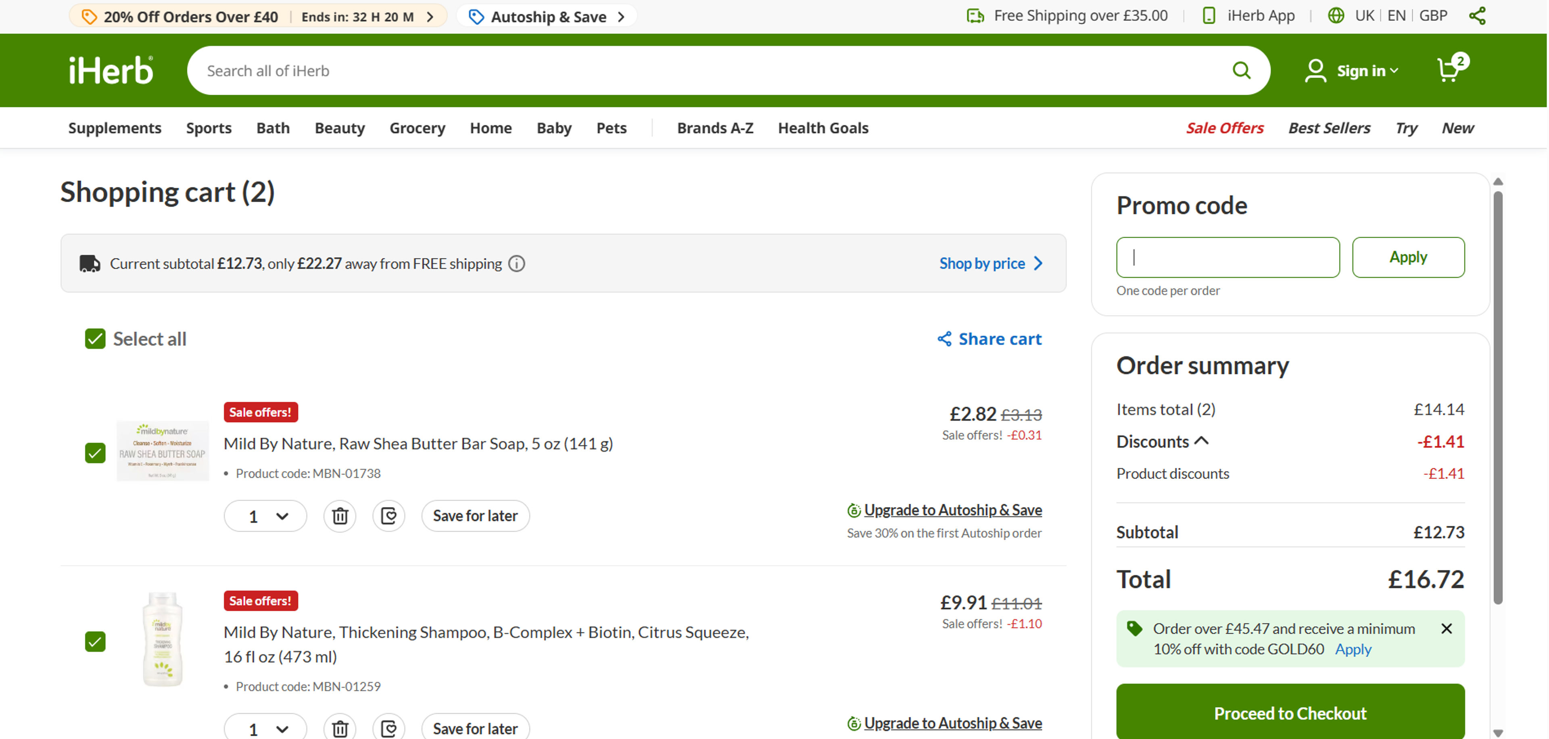Click the search magnifier icon
Image resolution: width=1549 pixels, height=739 pixels.
coord(1241,70)
